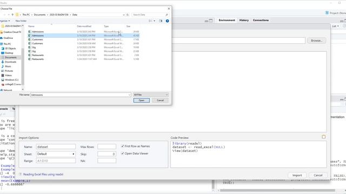
Task: Toggle the preview pane icon
Action: tap(161, 21)
